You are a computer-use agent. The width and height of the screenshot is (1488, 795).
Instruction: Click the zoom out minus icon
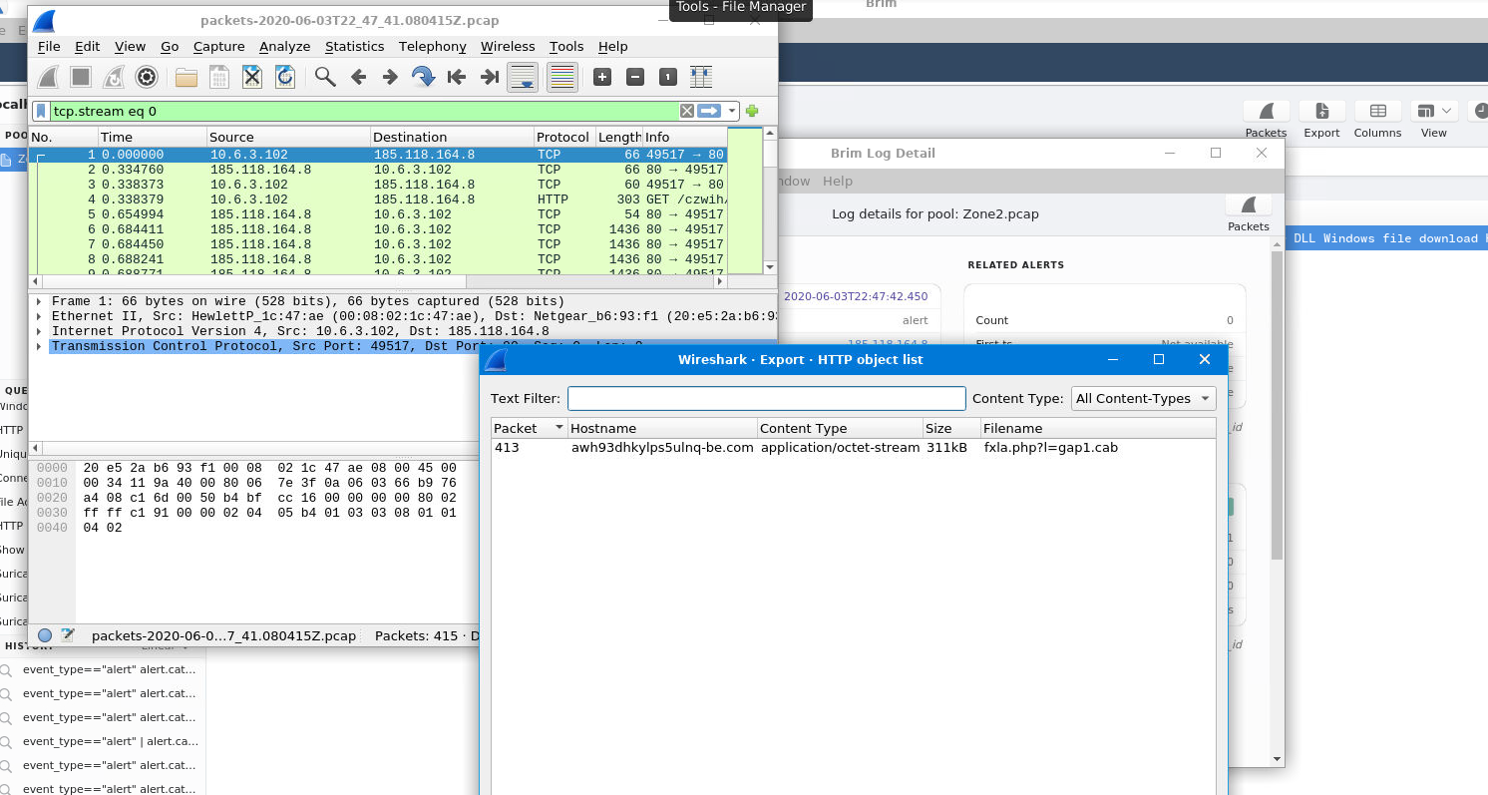635,77
